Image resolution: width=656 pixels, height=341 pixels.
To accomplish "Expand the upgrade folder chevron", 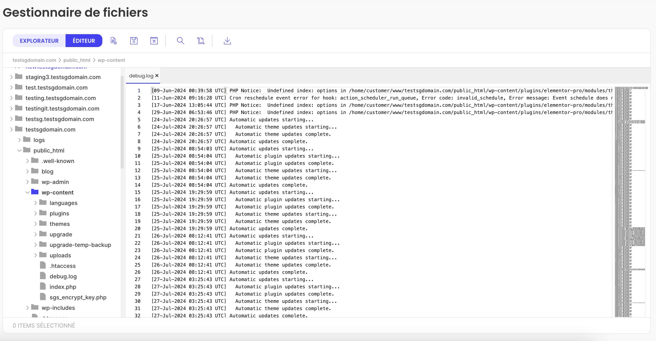I will 35,234.
